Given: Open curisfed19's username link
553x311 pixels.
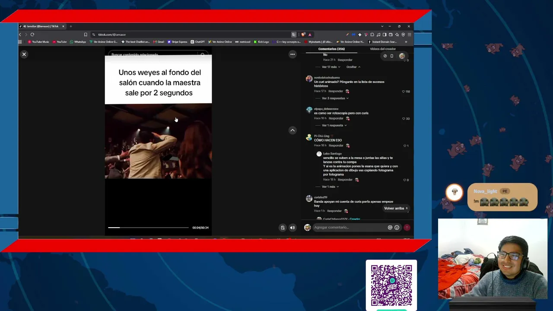Looking at the screenshot, I should point(321,197).
